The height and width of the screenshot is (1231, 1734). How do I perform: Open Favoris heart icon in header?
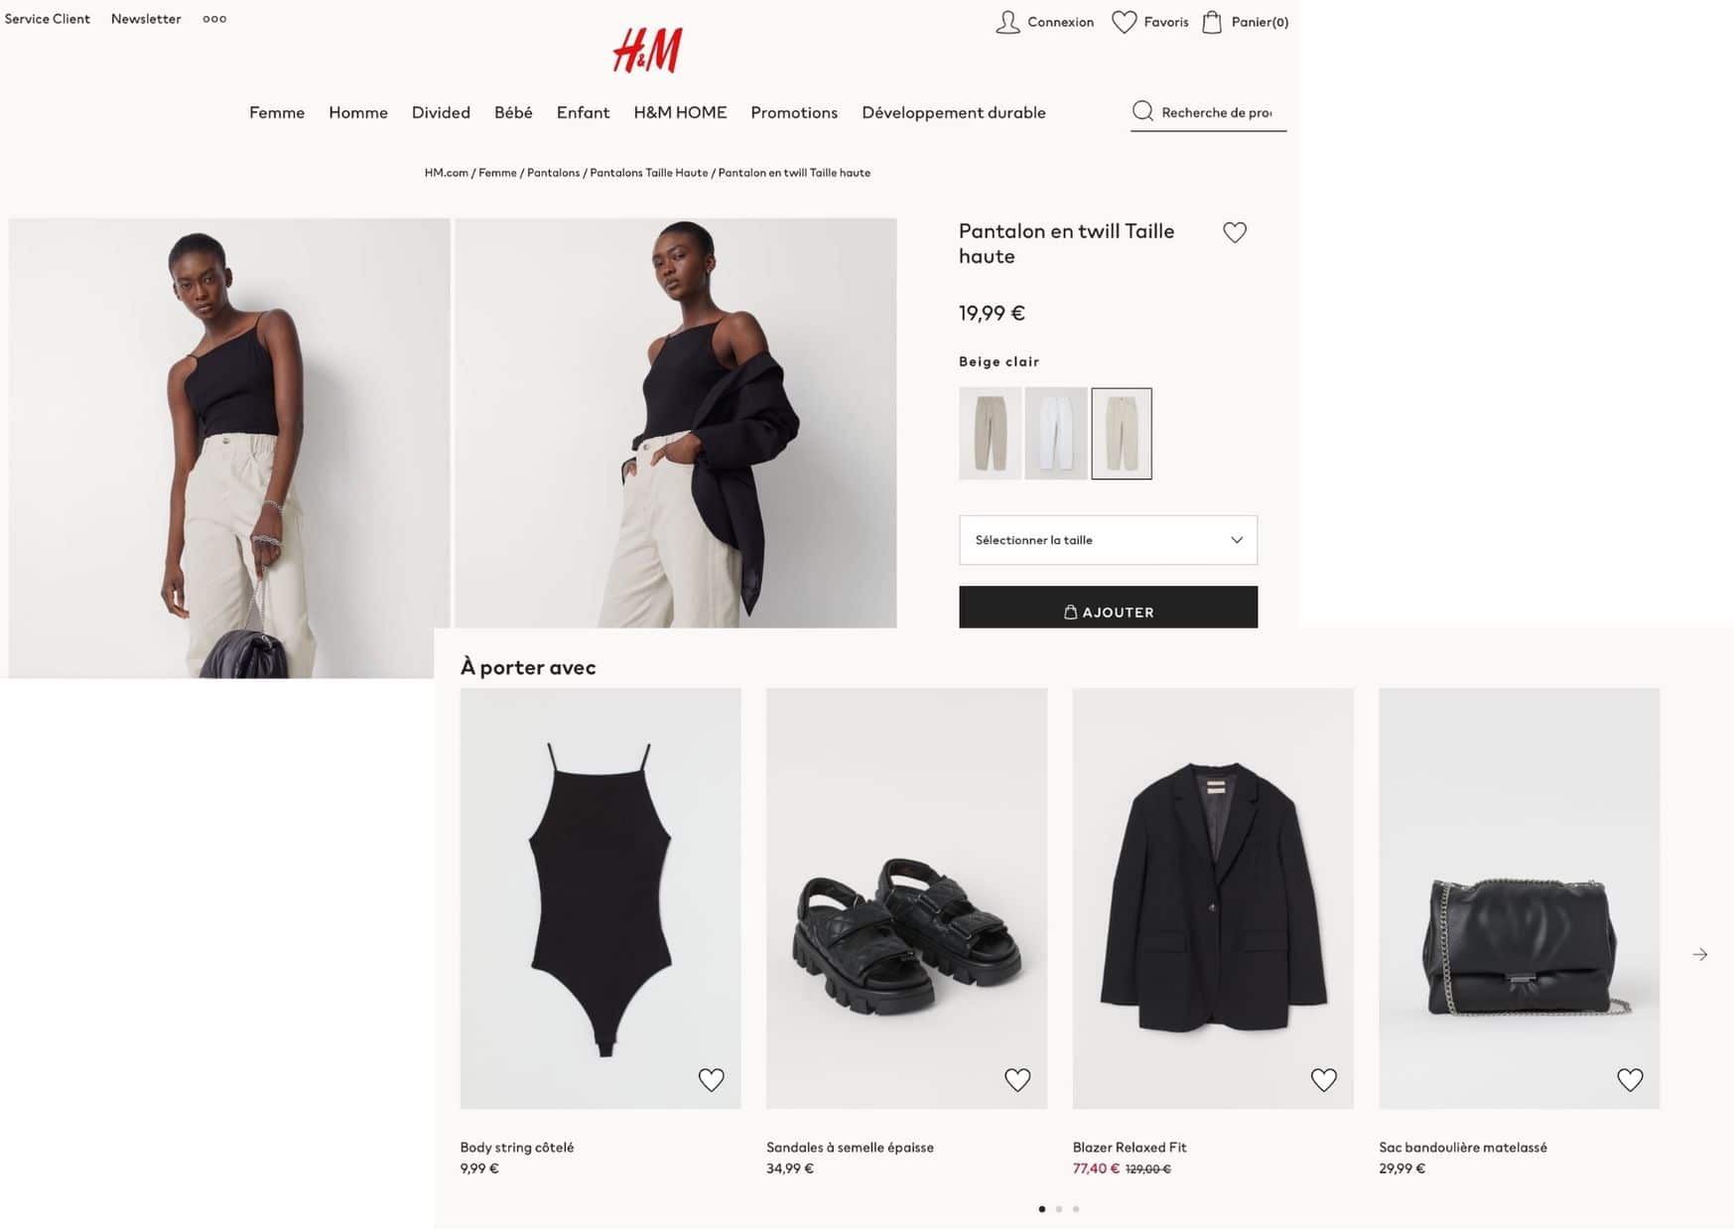[x=1124, y=22]
